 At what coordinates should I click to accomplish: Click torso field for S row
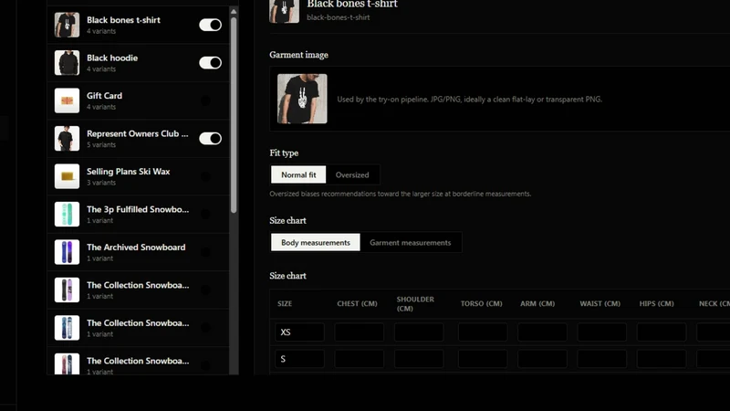tap(483, 359)
